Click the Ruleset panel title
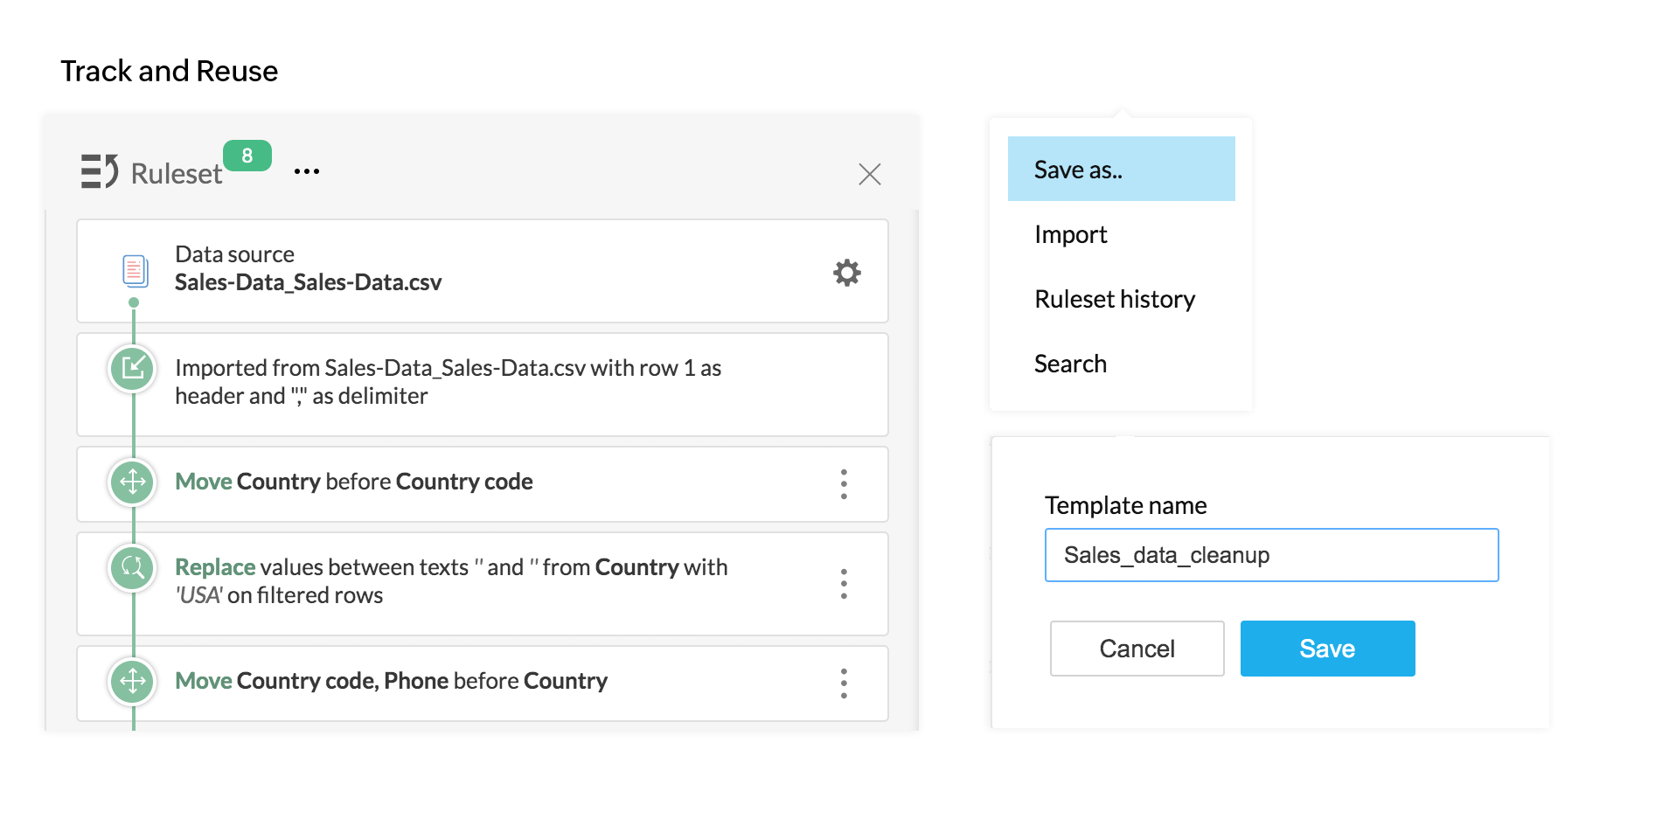This screenshot has width=1676, height=819. tap(177, 174)
